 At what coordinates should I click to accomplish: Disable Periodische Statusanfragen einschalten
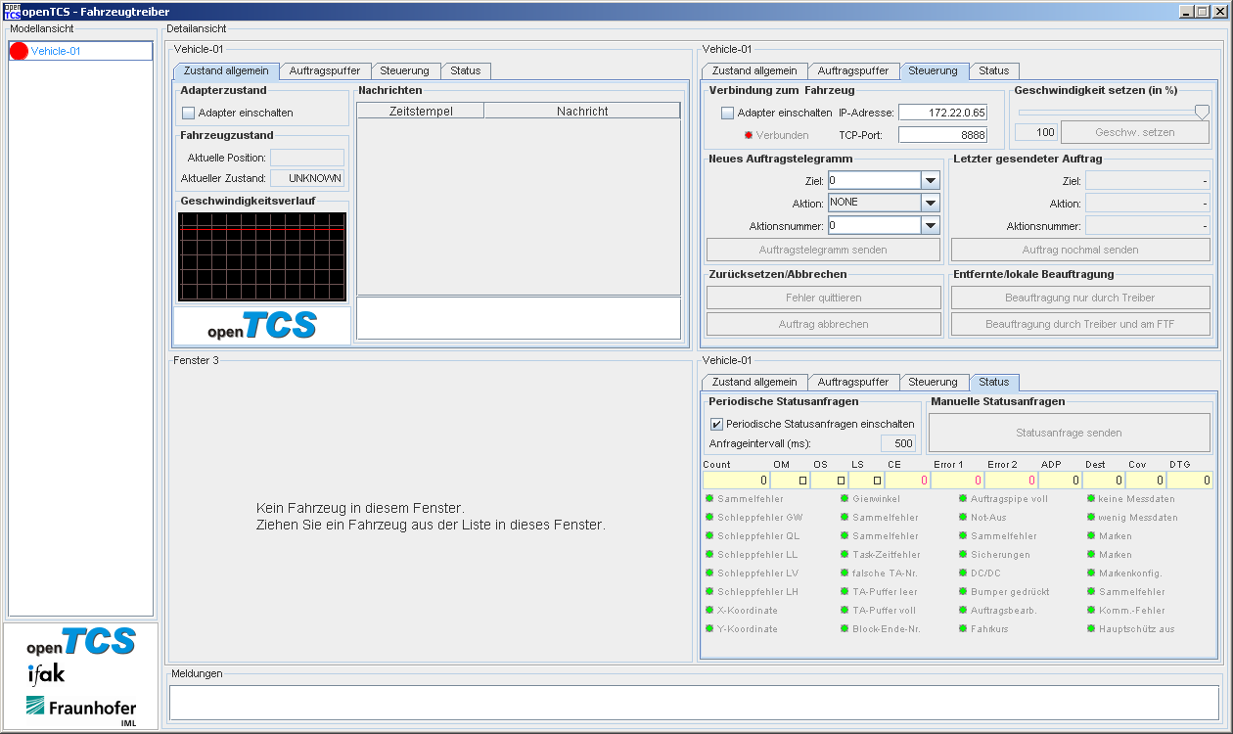tap(716, 424)
